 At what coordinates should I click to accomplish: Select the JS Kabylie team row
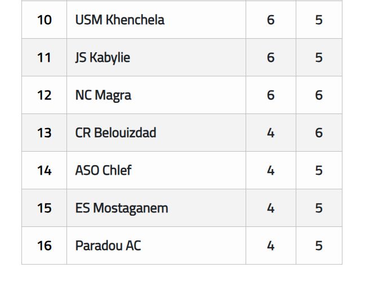182,57
